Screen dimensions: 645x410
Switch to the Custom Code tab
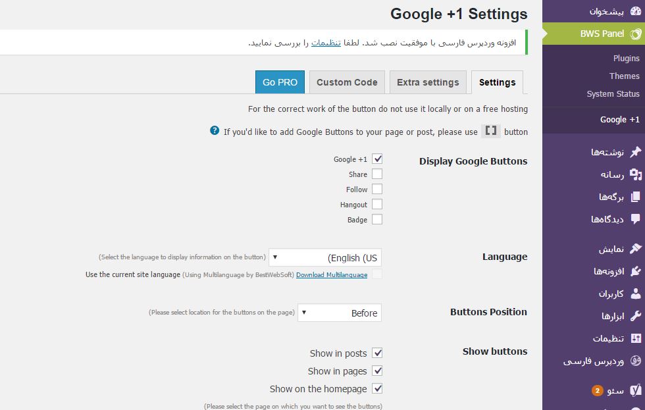point(347,82)
